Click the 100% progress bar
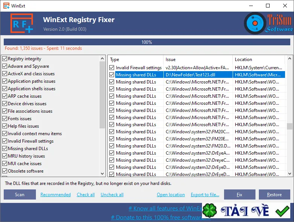 [x=147, y=42]
